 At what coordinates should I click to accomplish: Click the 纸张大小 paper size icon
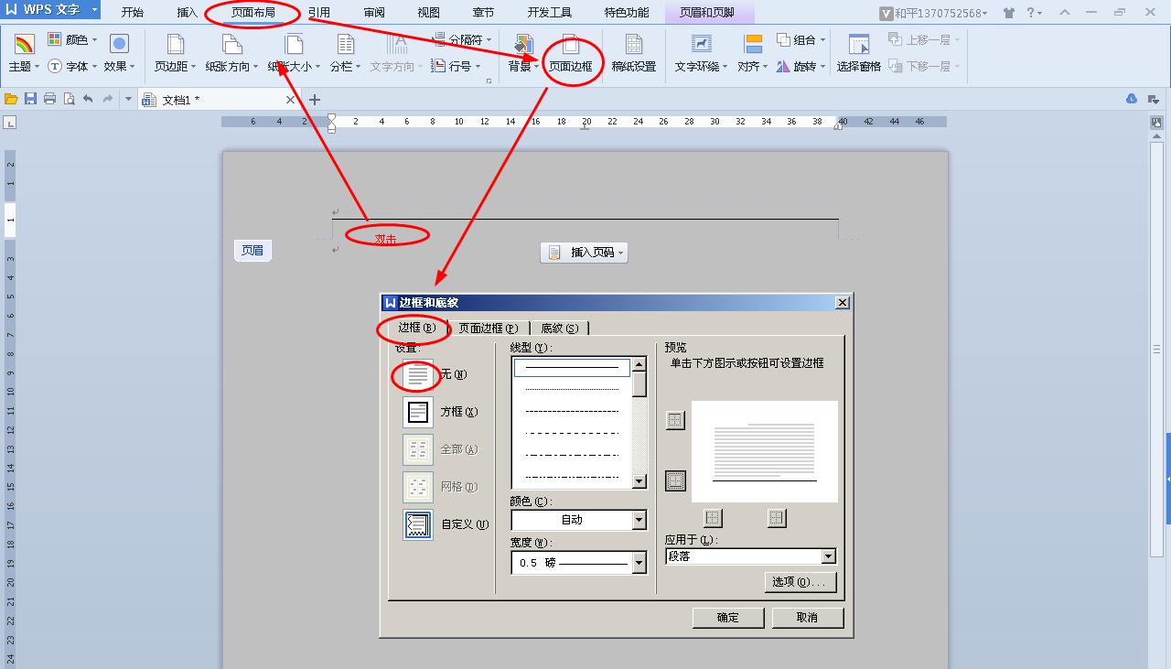click(x=294, y=44)
